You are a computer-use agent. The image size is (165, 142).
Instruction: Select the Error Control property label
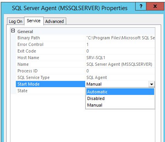(x=30, y=44)
